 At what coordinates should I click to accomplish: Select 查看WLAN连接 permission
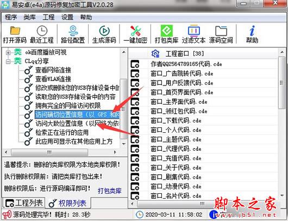[x=53, y=79]
